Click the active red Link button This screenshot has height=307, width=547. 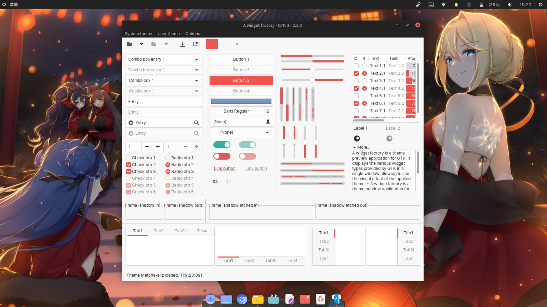pyautogui.click(x=225, y=169)
